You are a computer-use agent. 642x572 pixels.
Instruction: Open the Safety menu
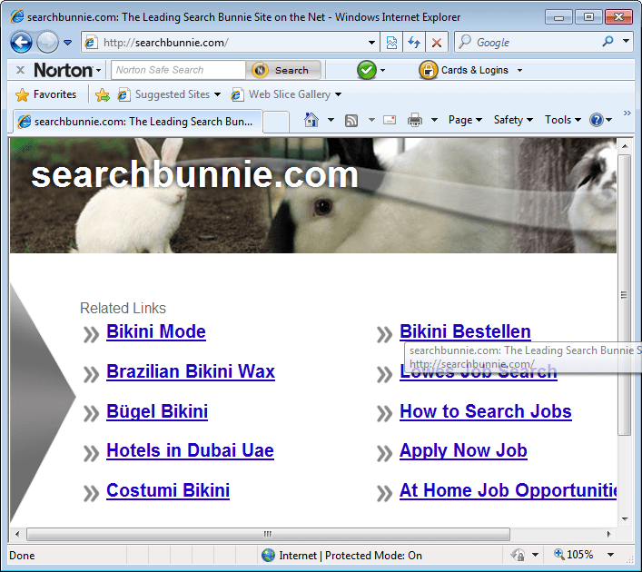pos(513,120)
